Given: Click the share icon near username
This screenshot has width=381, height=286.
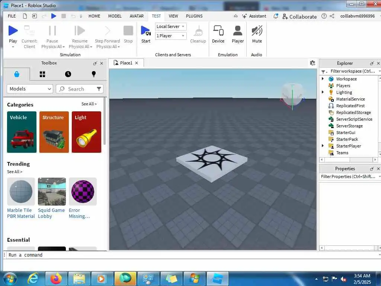Looking at the screenshot, I should [332, 16].
